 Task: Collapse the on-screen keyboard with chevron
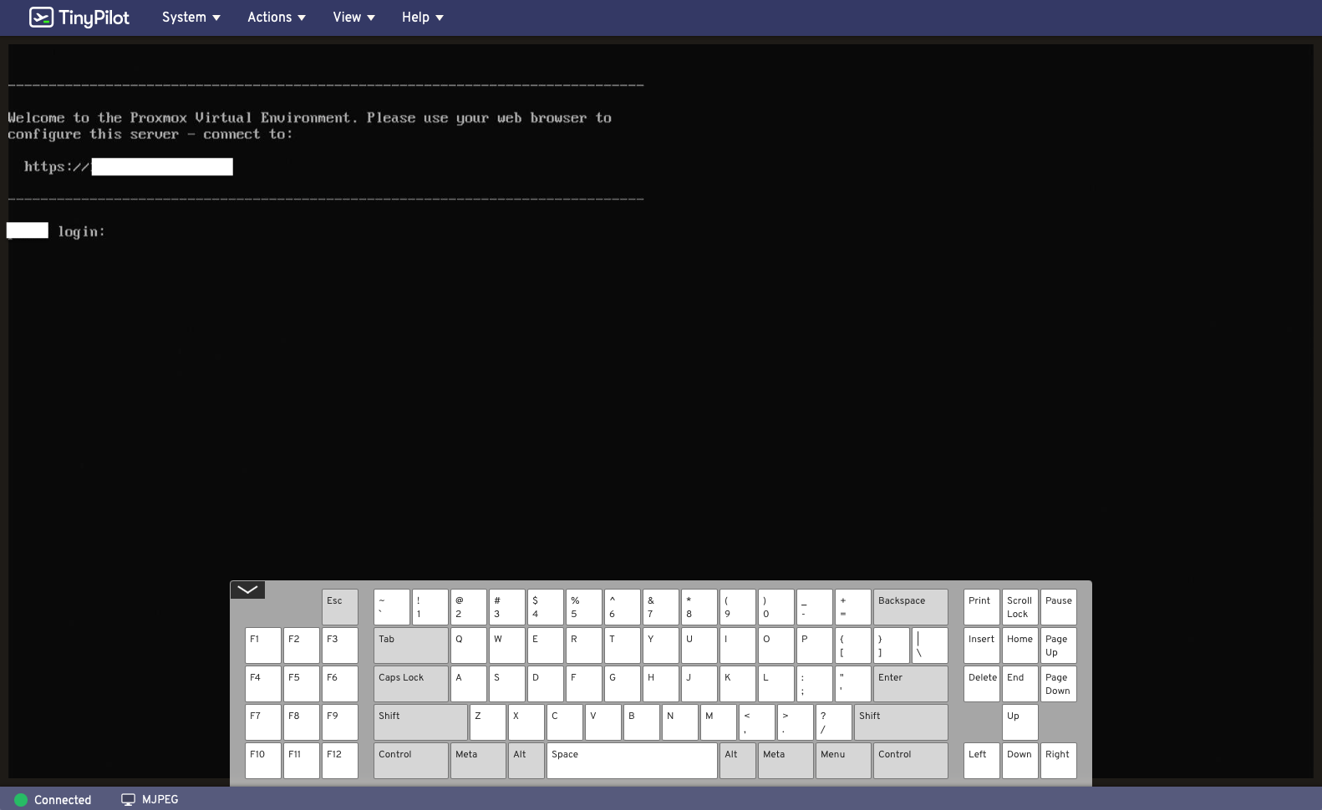tap(247, 590)
